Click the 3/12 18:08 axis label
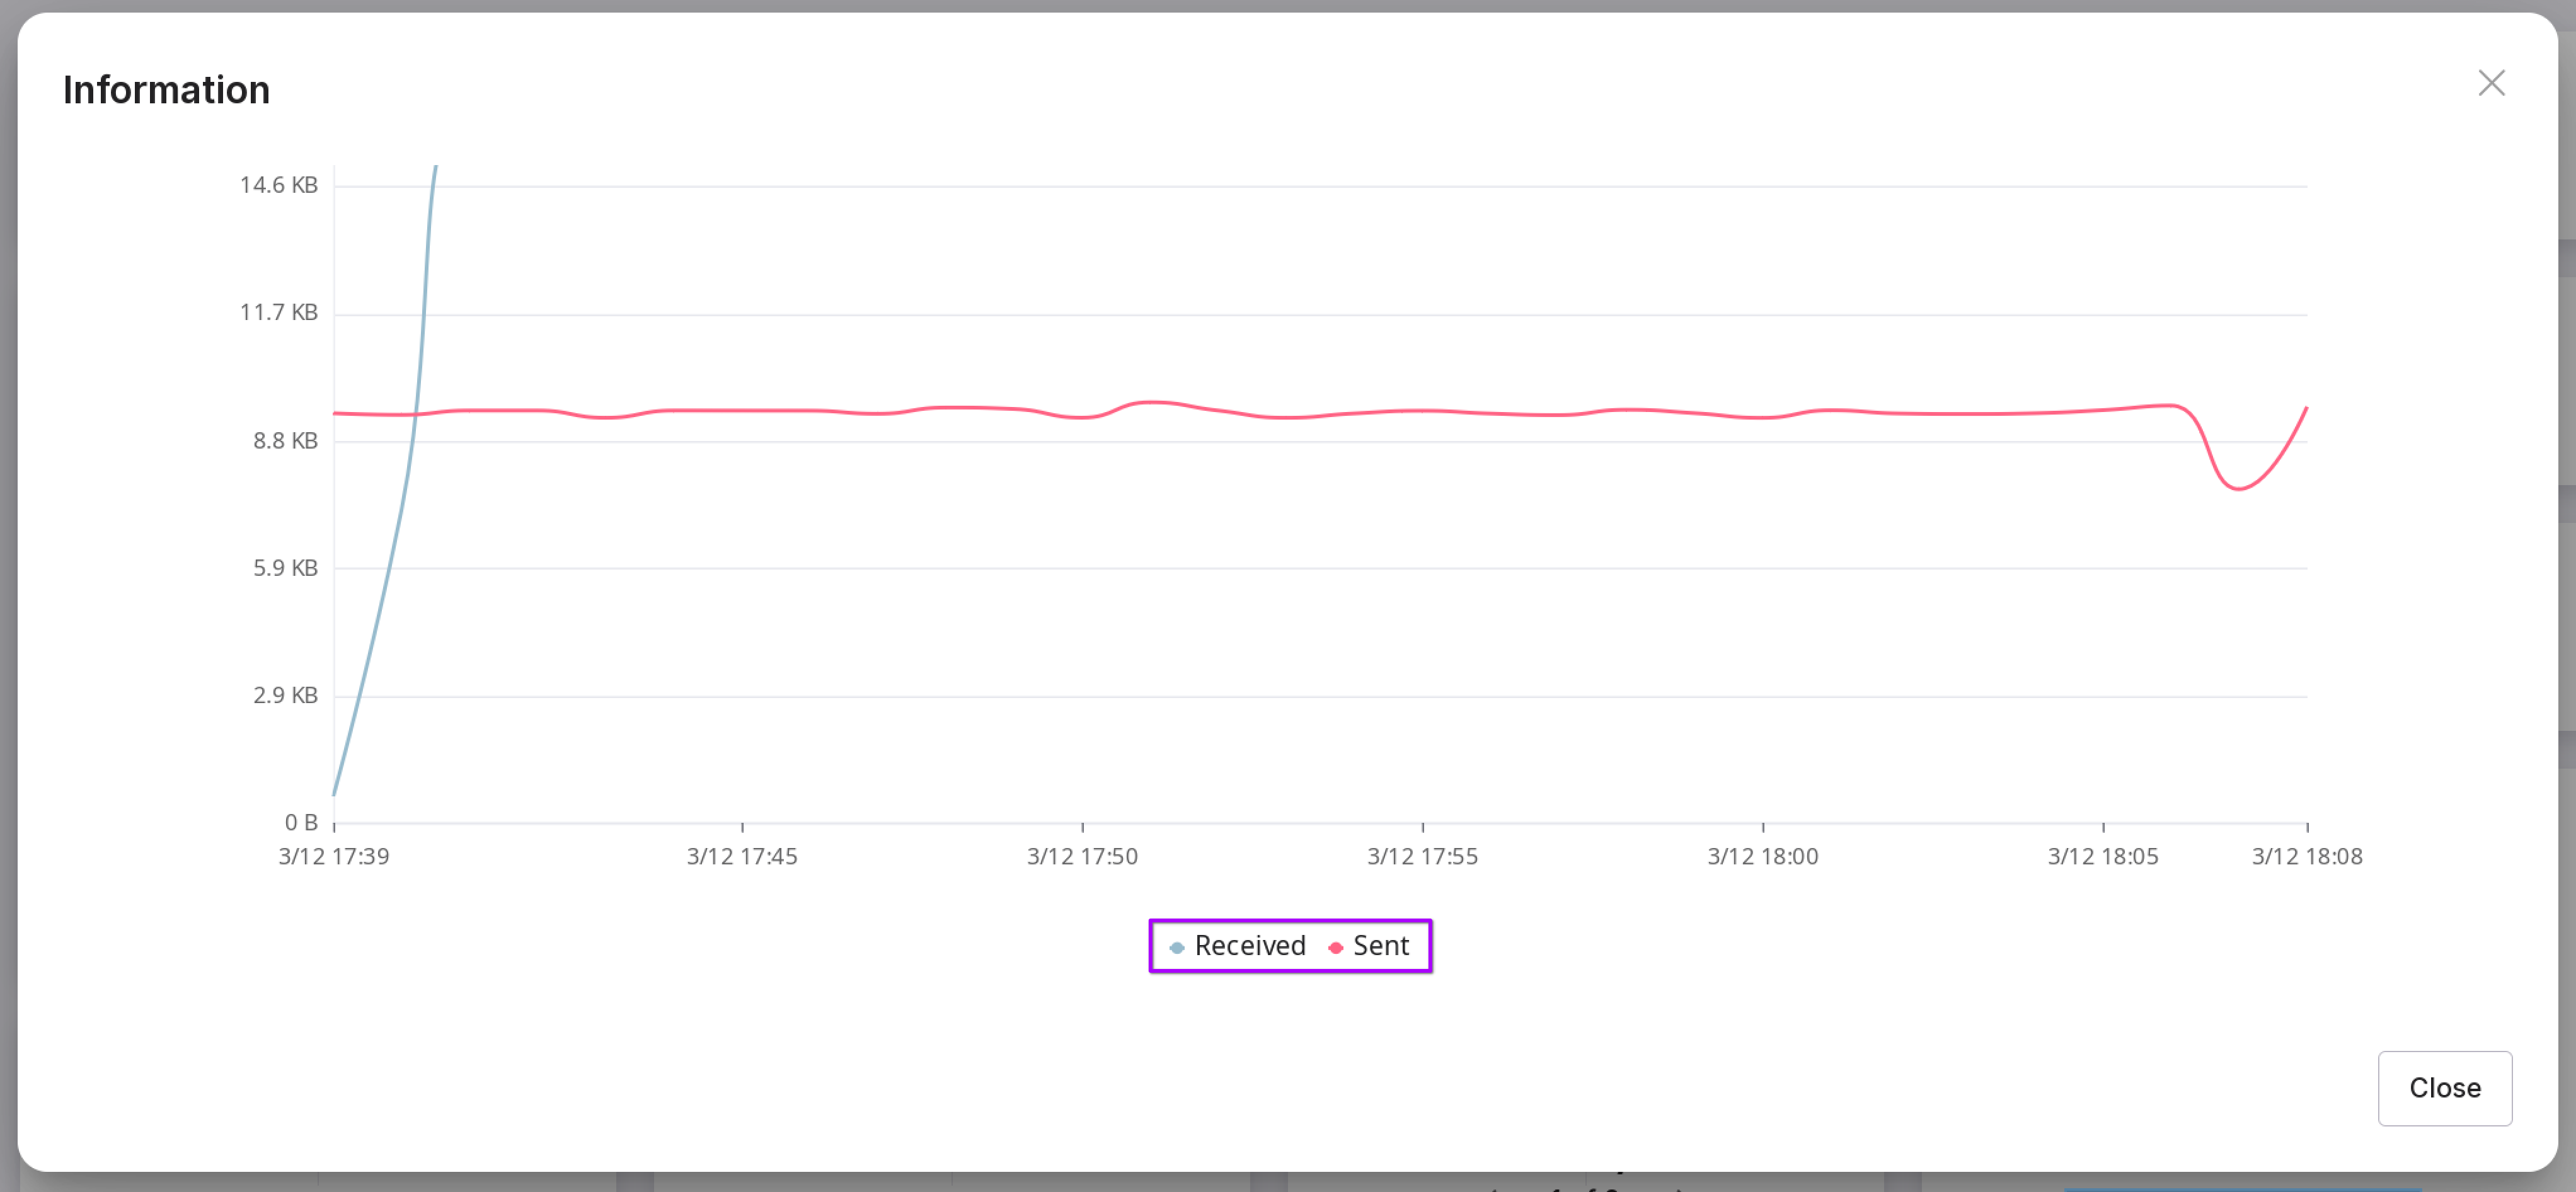The height and width of the screenshot is (1192, 2576). pyautogui.click(x=2306, y=856)
